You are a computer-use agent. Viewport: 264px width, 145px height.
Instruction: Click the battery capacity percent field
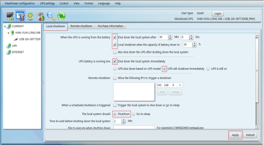tap(188, 44)
